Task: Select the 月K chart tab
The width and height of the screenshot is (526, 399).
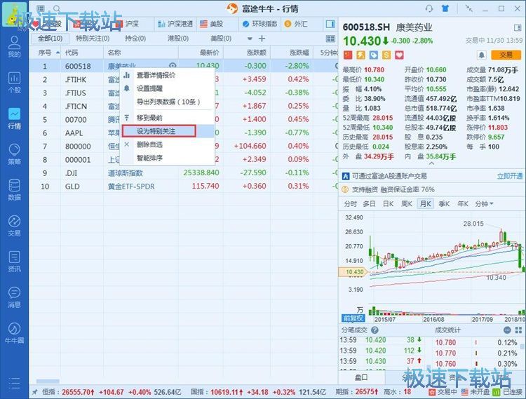Action: tap(426, 203)
